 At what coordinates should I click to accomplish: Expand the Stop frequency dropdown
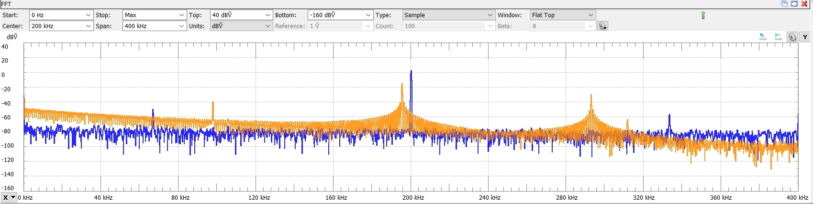(x=181, y=15)
